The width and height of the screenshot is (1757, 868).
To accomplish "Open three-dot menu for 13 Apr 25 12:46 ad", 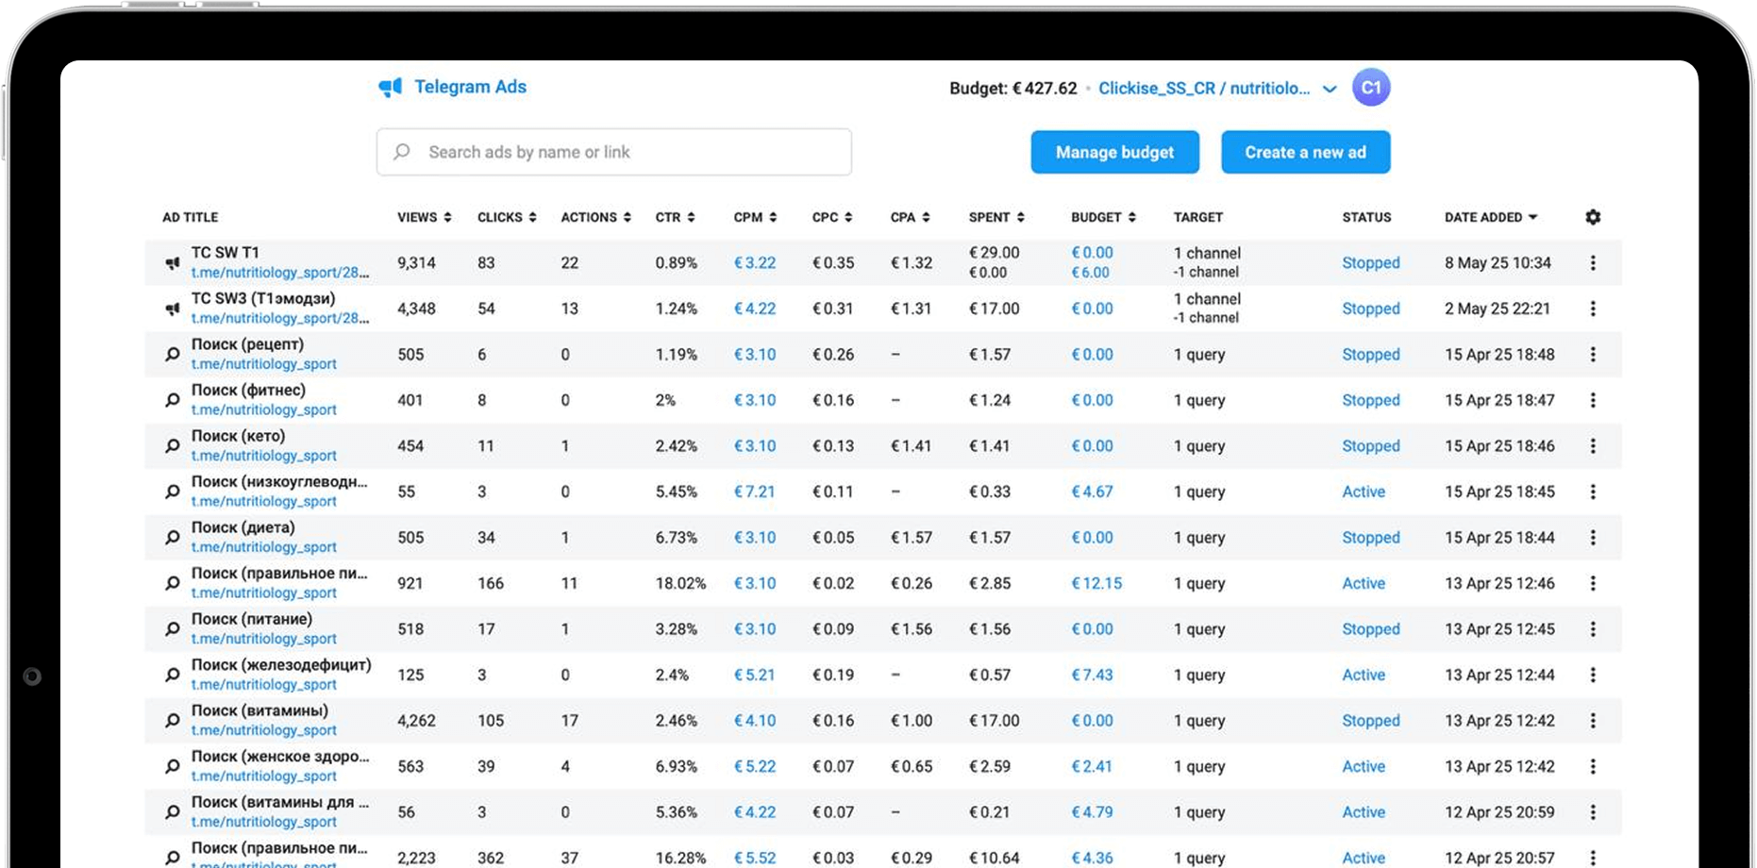I will pos(1593,583).
